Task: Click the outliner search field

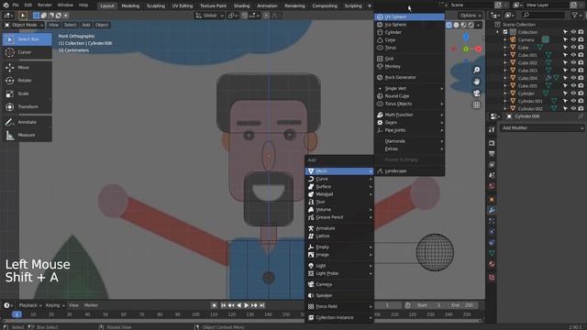Action: pos(544,15)
